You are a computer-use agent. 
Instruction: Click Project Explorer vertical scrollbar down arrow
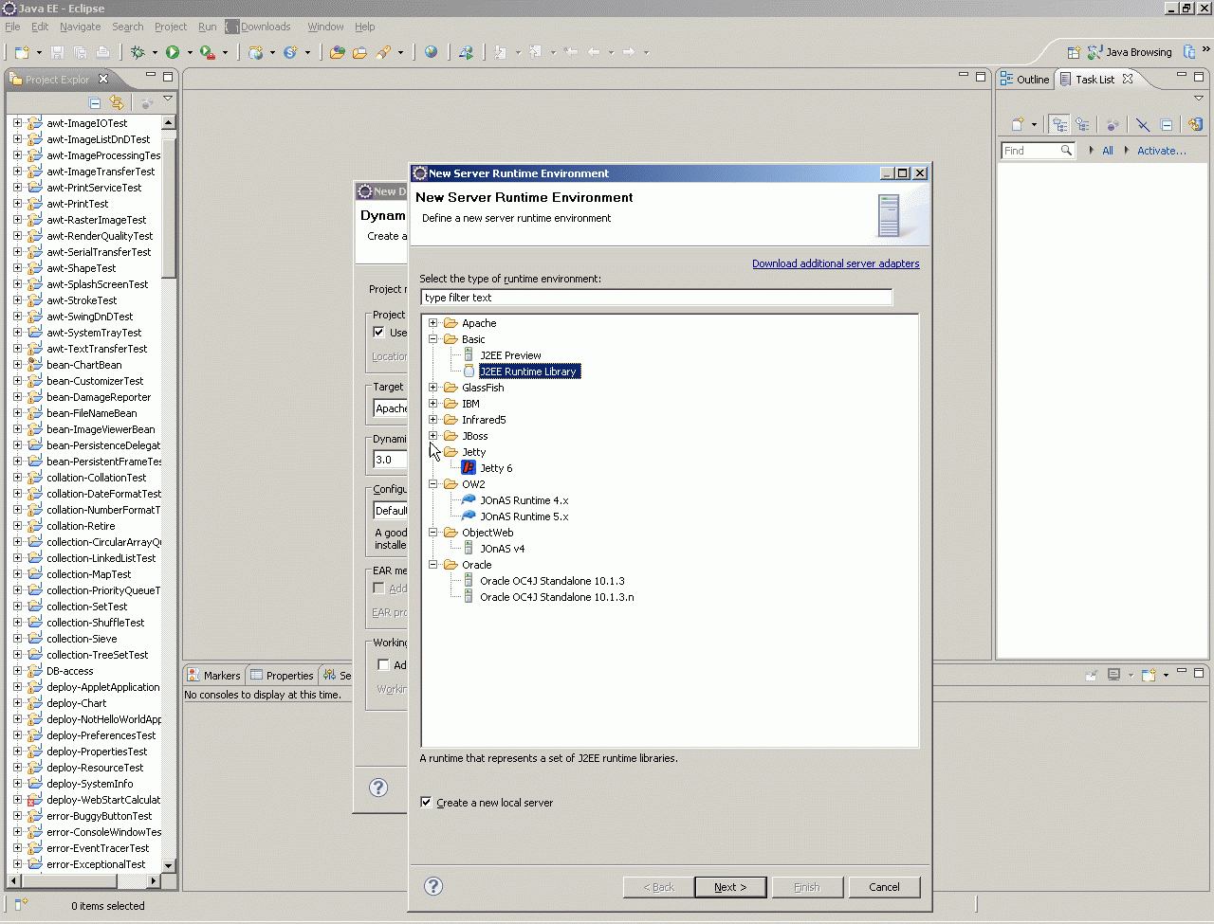tap(169, 865)
